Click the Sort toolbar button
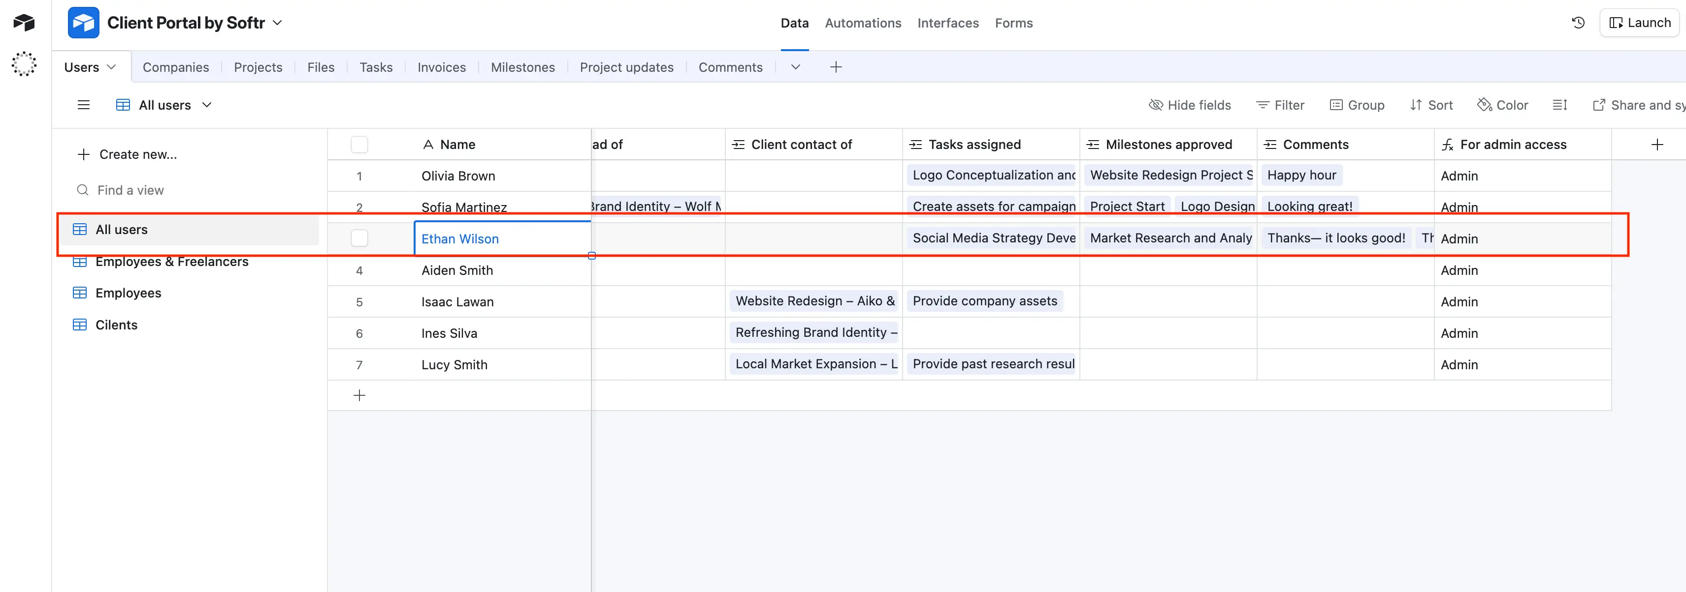 coord(1431,105)
